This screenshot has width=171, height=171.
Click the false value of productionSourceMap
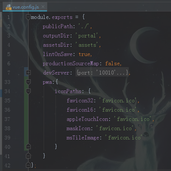[113, 63]
